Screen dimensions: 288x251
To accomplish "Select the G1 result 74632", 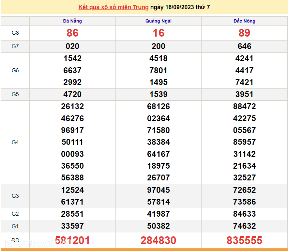I will (244, 226).
